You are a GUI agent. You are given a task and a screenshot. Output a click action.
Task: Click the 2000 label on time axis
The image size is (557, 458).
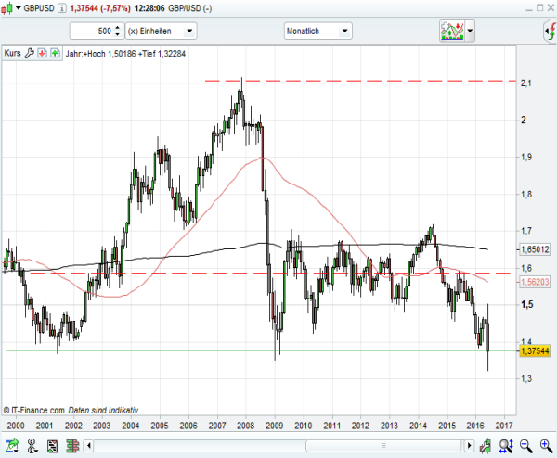(x=16, y=426)
